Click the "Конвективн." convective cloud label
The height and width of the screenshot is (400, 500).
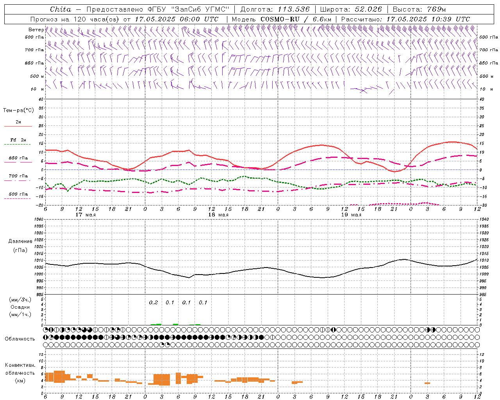click(20, 365)
